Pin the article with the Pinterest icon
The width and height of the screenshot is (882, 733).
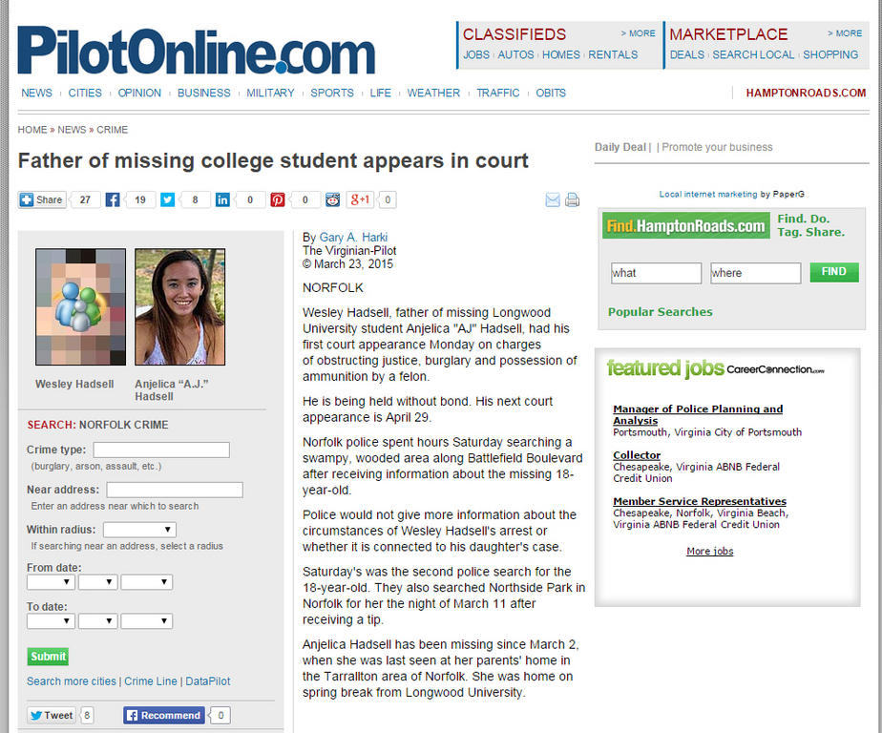pos(278,199)
